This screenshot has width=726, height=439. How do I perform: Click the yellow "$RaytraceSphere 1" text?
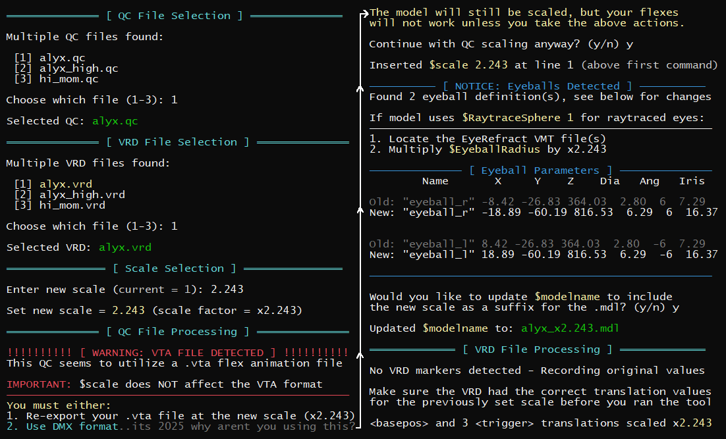tap(518, 118)
